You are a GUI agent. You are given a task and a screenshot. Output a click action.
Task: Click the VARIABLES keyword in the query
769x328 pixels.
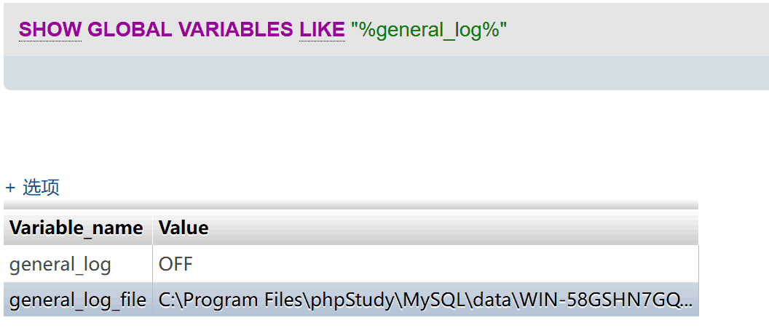pos(234,30)
